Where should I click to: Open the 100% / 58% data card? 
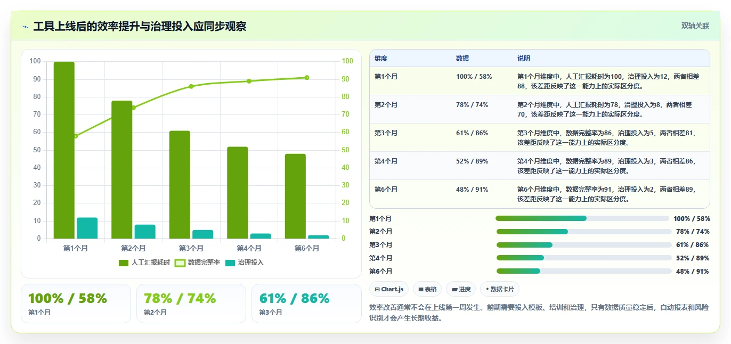(76, 304)
